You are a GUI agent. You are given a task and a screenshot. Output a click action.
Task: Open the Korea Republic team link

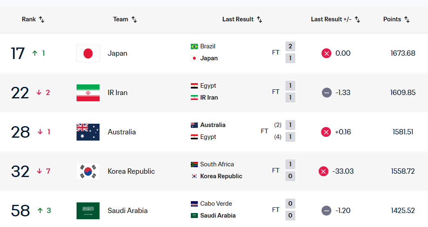[x=131, y=171]
